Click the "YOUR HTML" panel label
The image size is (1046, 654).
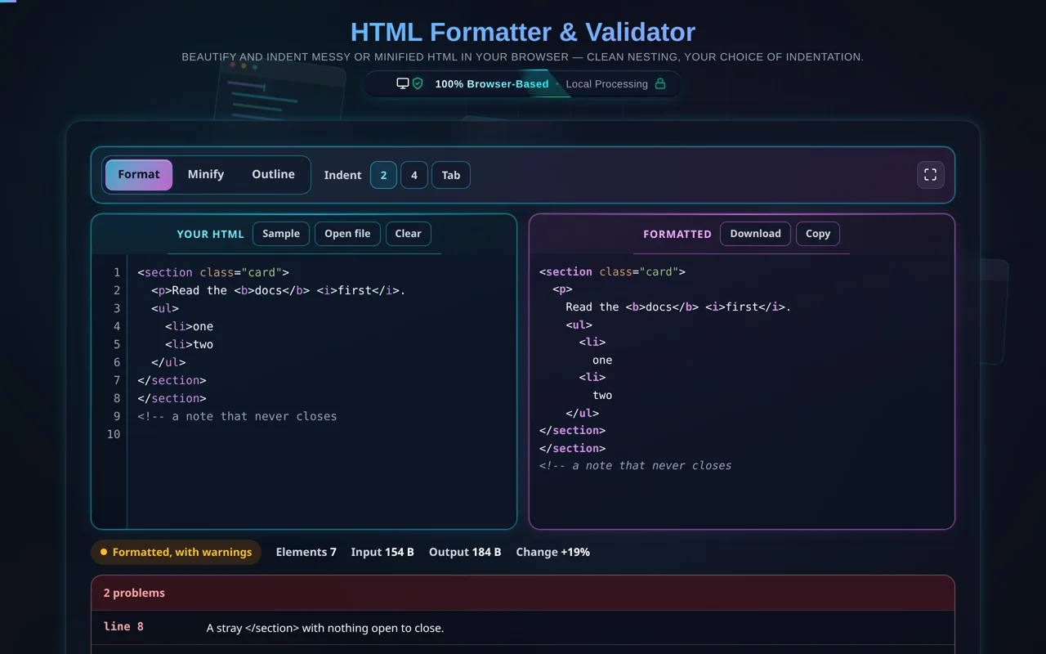[x=211, y=234]
